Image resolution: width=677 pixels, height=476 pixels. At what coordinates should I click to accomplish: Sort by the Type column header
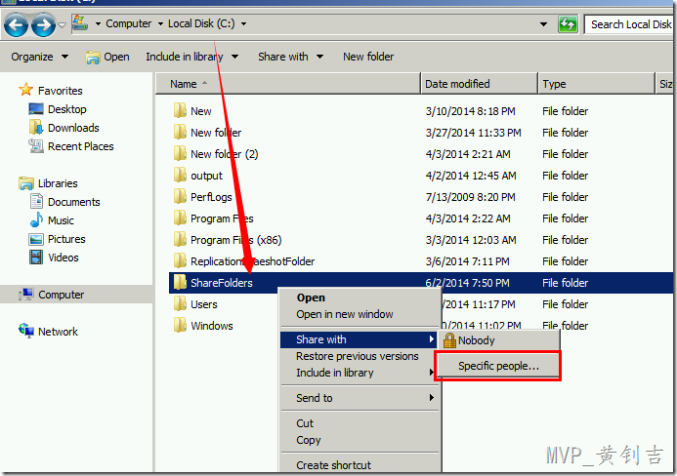[x=597, y=84]
